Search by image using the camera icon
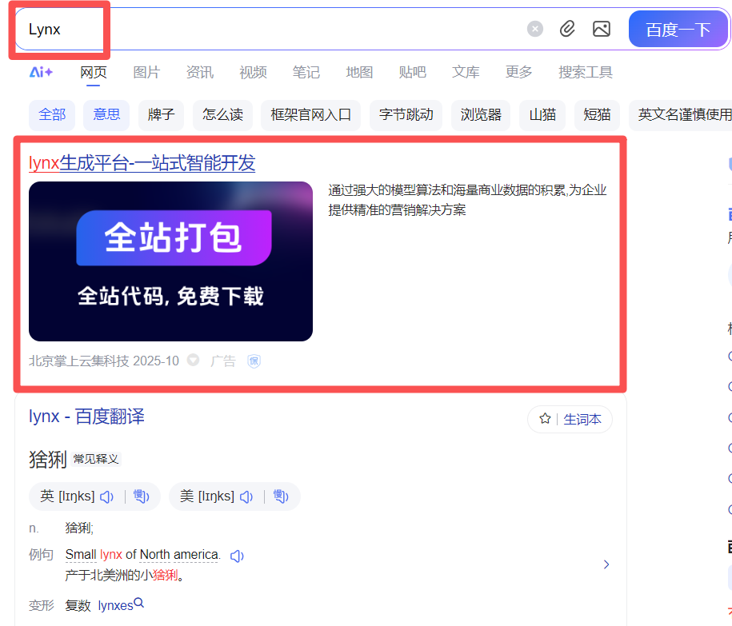This screenshot has width=732, height=626. pyautogui.click(x=602, y=28)
